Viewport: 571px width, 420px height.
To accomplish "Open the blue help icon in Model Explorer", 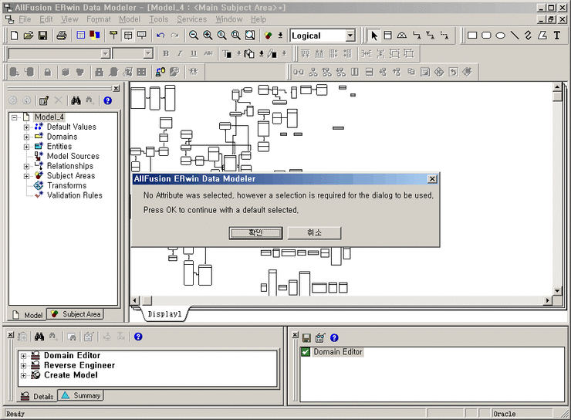I will 107,100.
